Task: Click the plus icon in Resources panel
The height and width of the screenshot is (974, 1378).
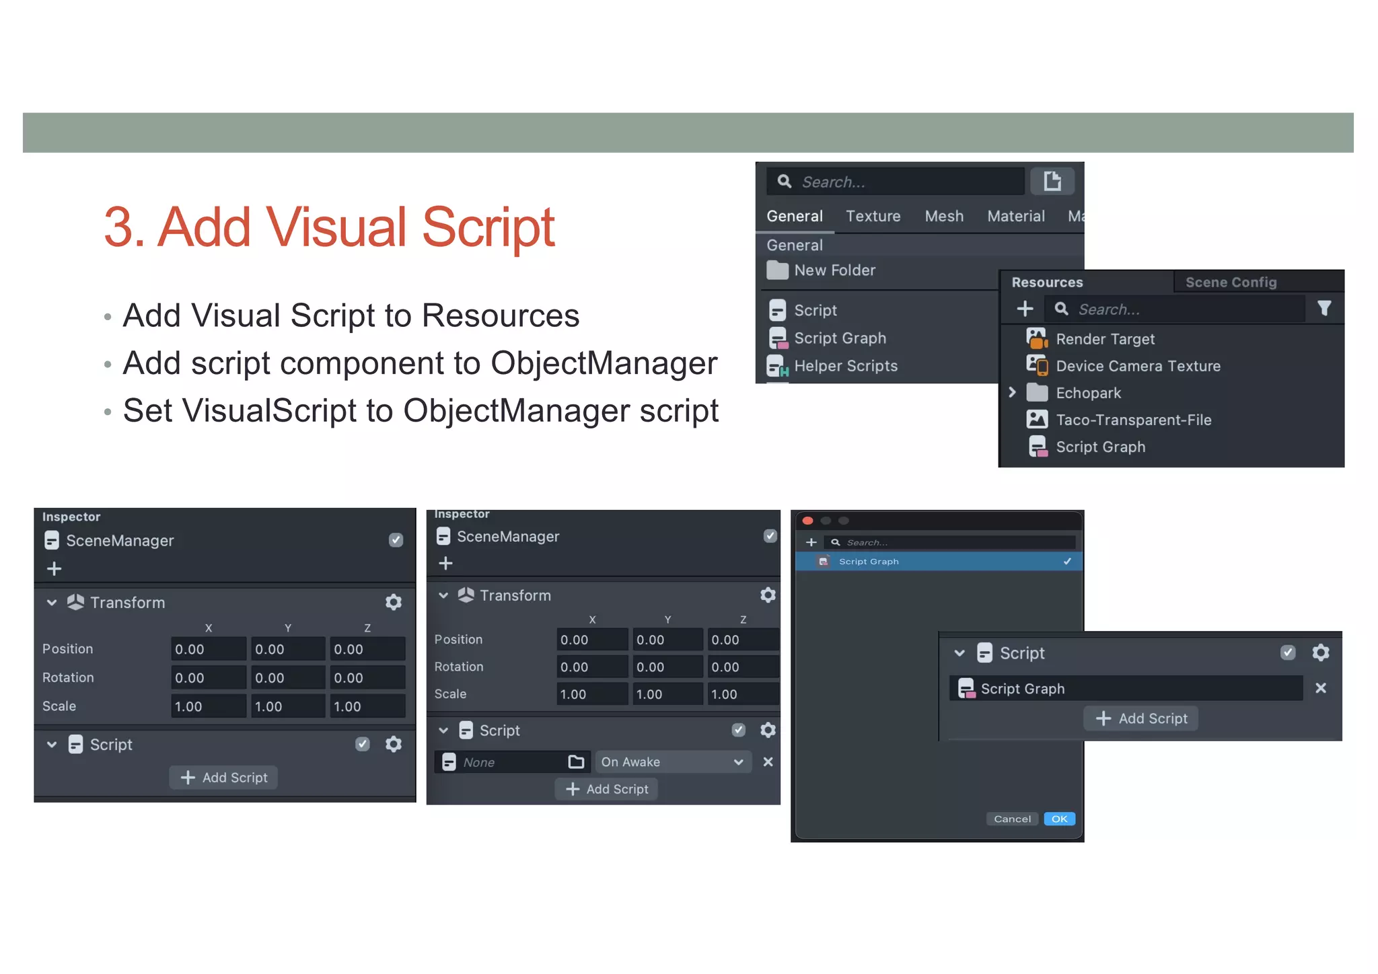Action: tap(1025, 309)
